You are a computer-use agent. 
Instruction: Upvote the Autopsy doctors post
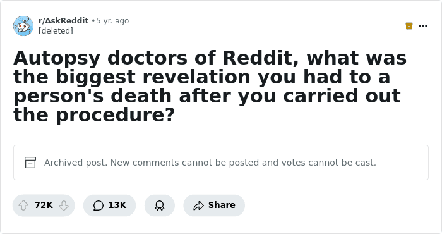pyautogui.click(x=23, y=206)
